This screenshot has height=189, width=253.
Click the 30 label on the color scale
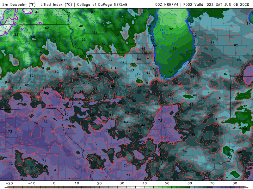click(122, 183)
